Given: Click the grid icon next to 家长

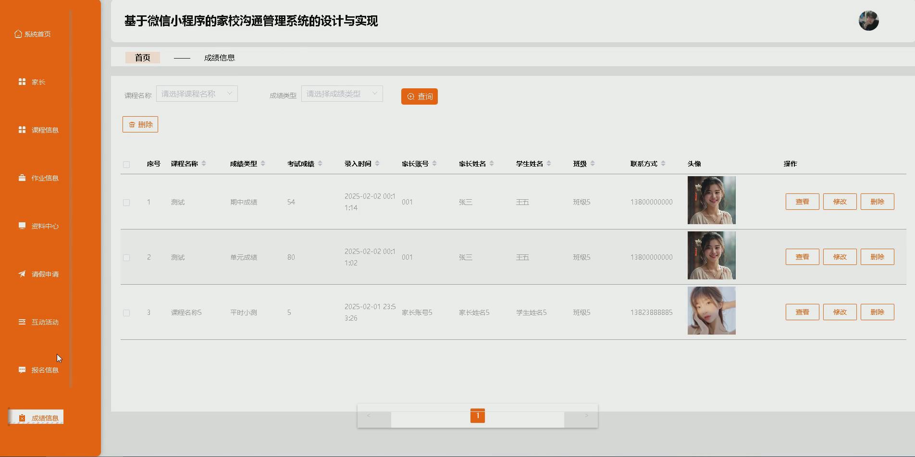Looking at the screenshot, I should (x=22, y=82).
